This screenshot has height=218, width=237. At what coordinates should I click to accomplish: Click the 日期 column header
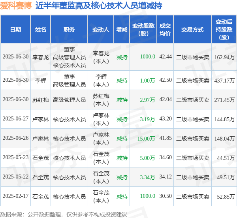tap(15, 30)
